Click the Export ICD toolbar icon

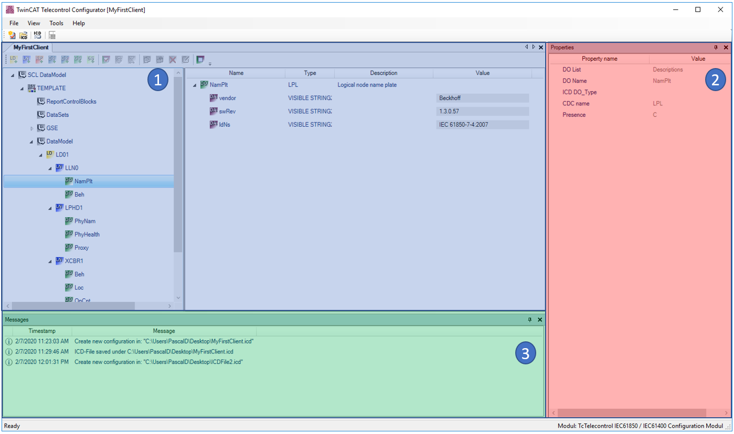point(37,35)
